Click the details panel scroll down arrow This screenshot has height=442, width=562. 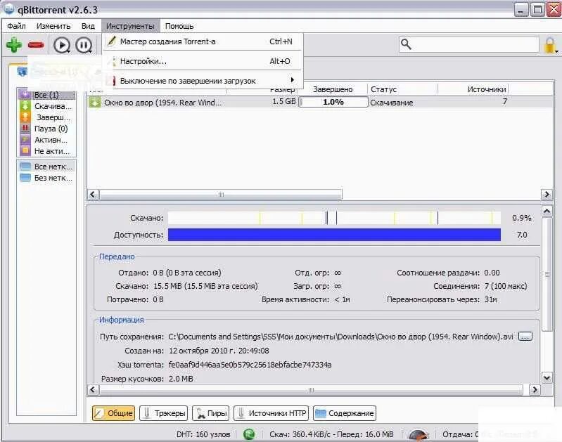(547, 377)
